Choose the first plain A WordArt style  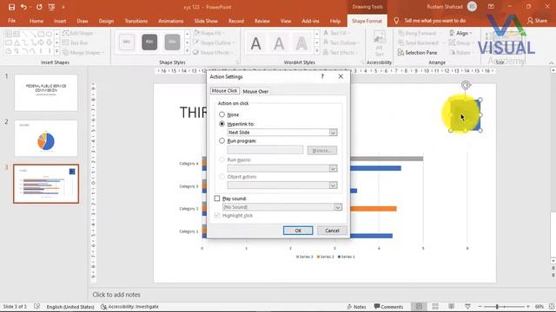pos(255,44)
